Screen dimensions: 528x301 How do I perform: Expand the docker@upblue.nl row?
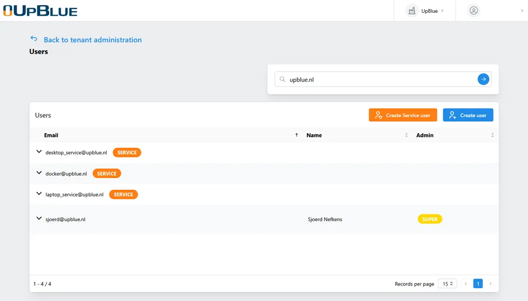(39, 173)
